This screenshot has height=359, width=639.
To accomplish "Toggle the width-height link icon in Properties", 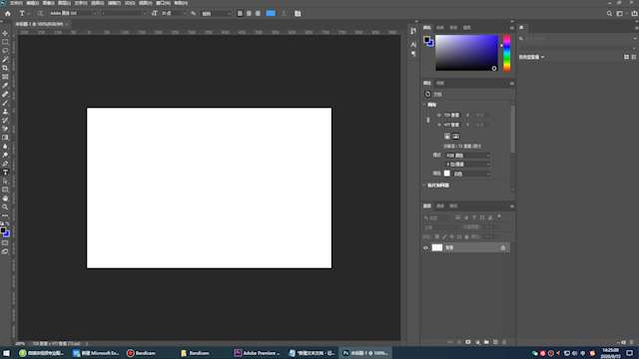I will click(428, 120).
